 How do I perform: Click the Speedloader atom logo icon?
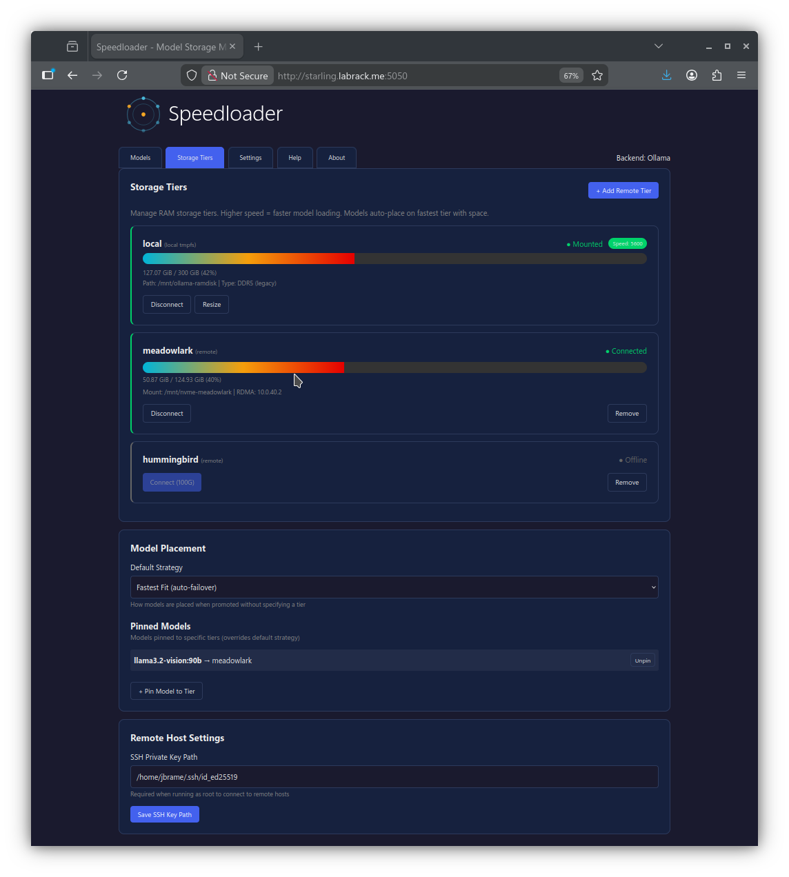[143, 114]
